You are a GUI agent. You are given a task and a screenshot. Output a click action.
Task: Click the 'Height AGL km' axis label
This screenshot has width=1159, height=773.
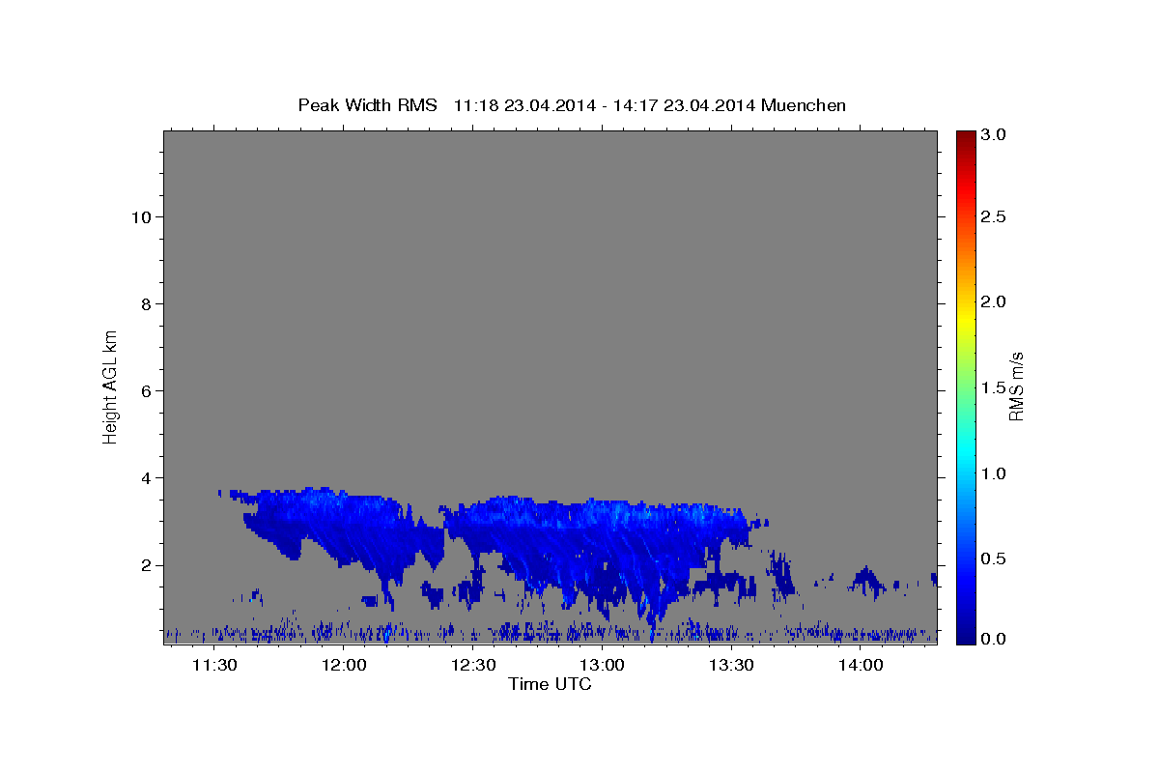point(110,386)
